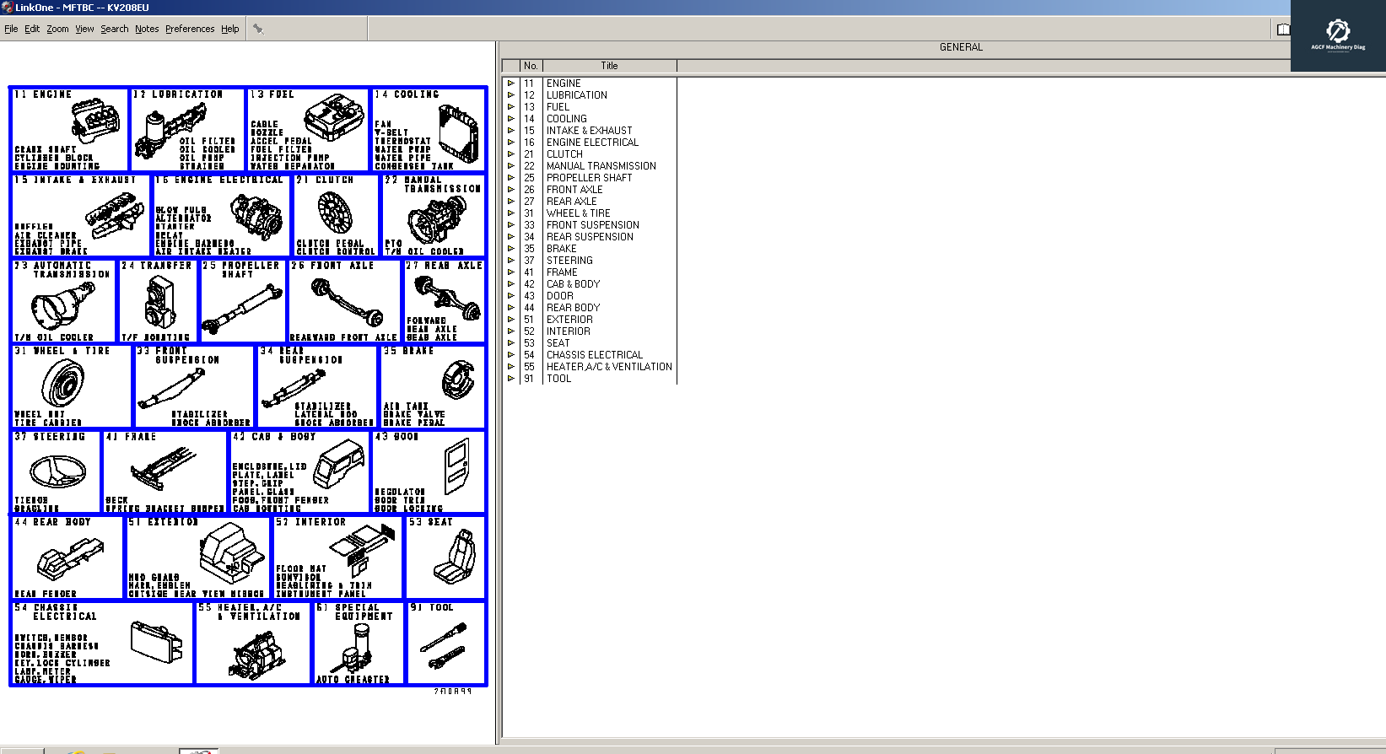Open the Preferences menu

190,29
